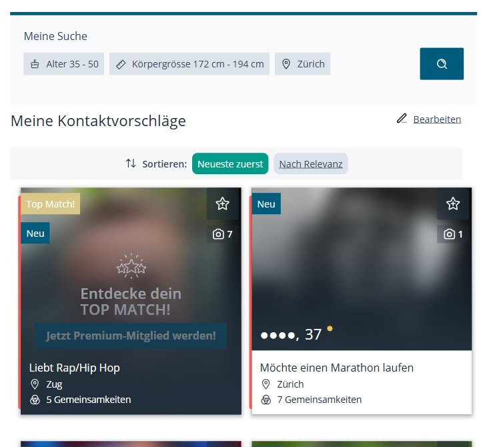
Task: Click the Neu badge on Rap/Hip Hop card
Action: coord(35,233)
